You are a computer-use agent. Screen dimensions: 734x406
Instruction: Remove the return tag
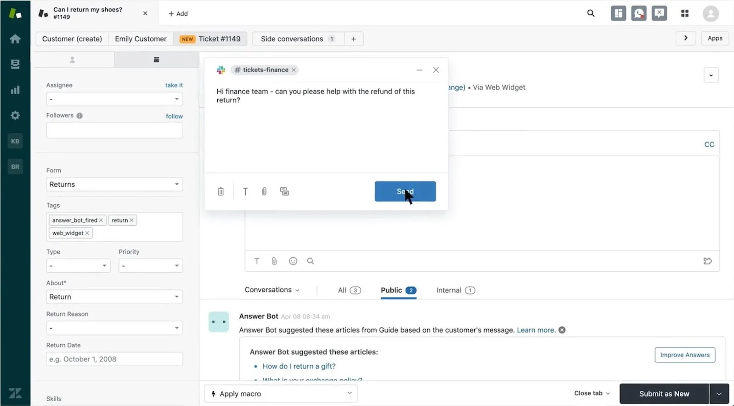tap(131, 220)
